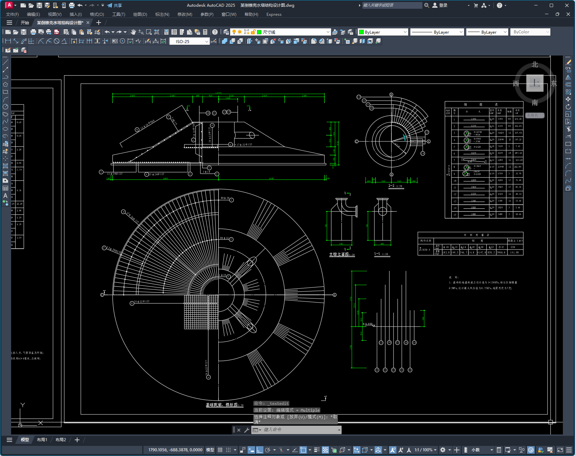
Task: Open the QuickCalc calculator icon
Action: click(205, 32)
